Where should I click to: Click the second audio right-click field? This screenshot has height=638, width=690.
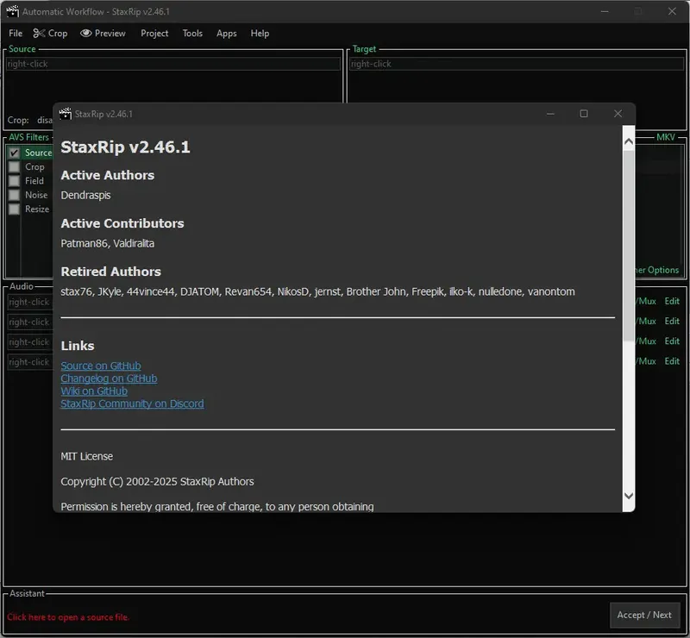click(30, 322)
